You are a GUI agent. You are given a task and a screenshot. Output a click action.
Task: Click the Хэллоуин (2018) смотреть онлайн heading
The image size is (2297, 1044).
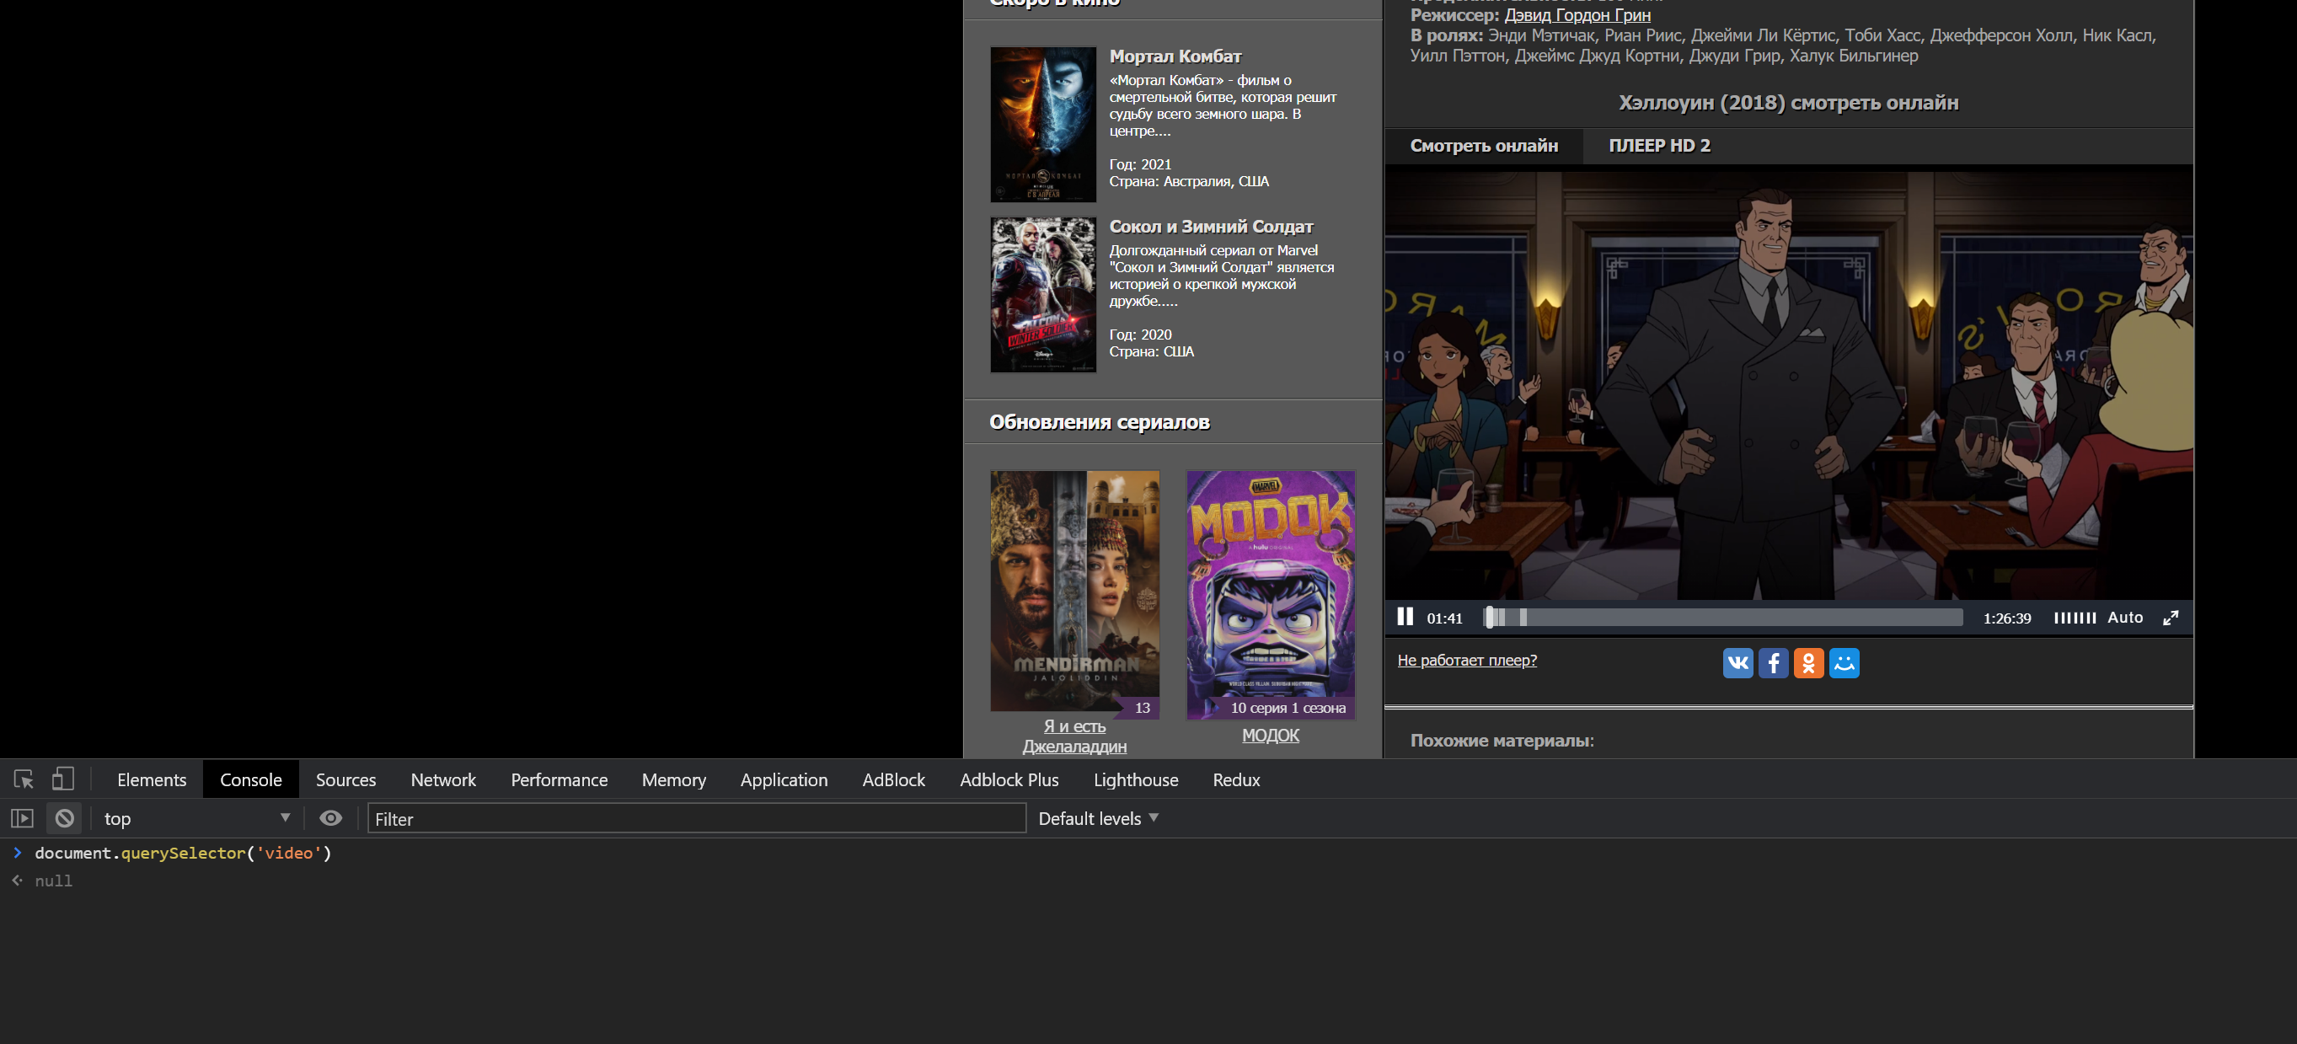click(x=1789, y=103)
